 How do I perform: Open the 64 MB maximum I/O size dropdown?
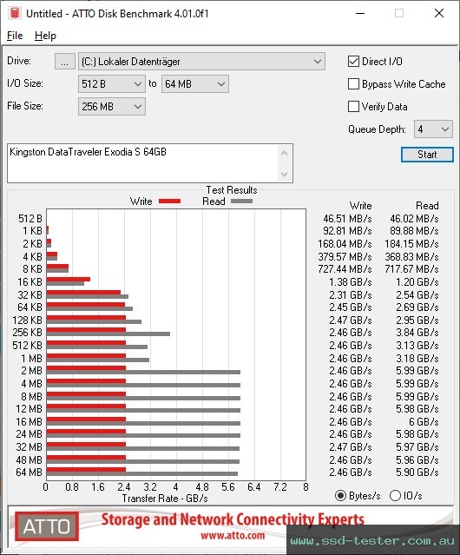[195, 84]
